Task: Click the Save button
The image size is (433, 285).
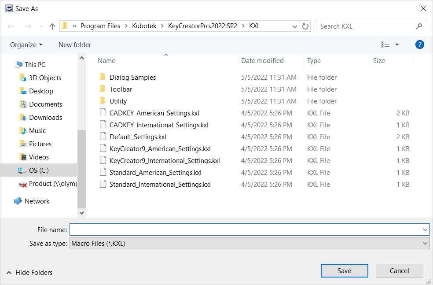Action: click(344, 270)
